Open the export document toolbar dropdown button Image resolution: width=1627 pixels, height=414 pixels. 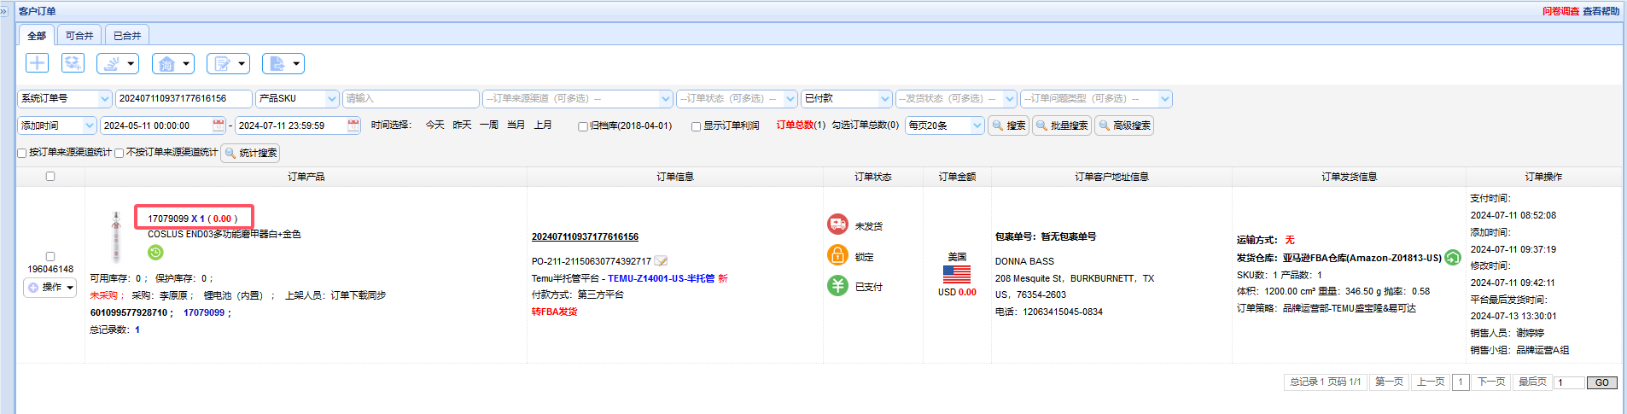(283, 63)
